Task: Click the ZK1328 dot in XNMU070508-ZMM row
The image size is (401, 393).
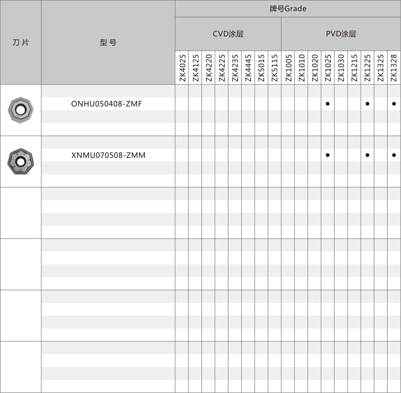Action: [394, 155]
